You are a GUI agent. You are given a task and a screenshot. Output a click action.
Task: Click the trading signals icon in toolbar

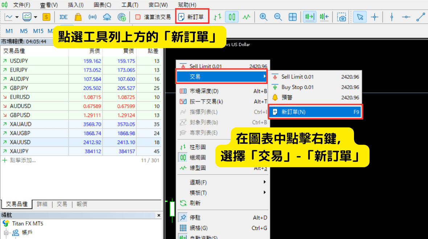92,17
